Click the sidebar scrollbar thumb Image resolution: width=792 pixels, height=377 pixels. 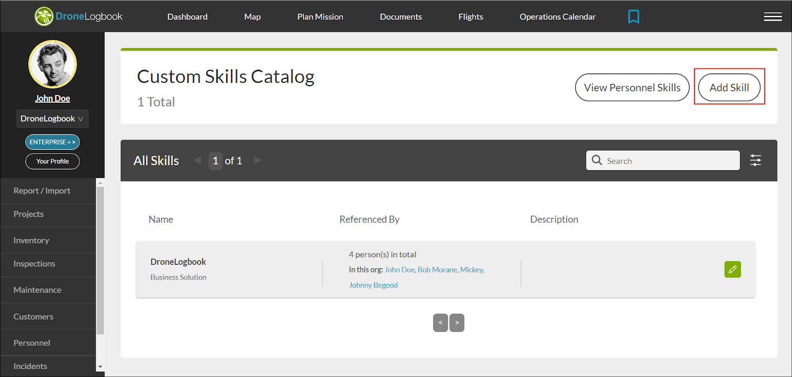pos(100,261)
